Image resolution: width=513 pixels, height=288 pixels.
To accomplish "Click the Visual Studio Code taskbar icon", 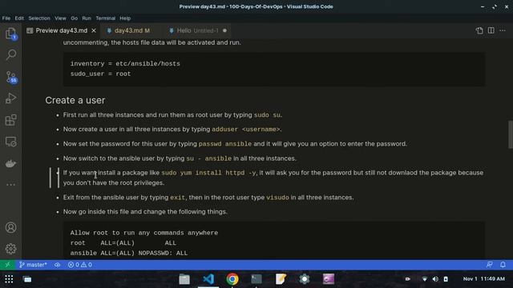I will coord(208,279).
